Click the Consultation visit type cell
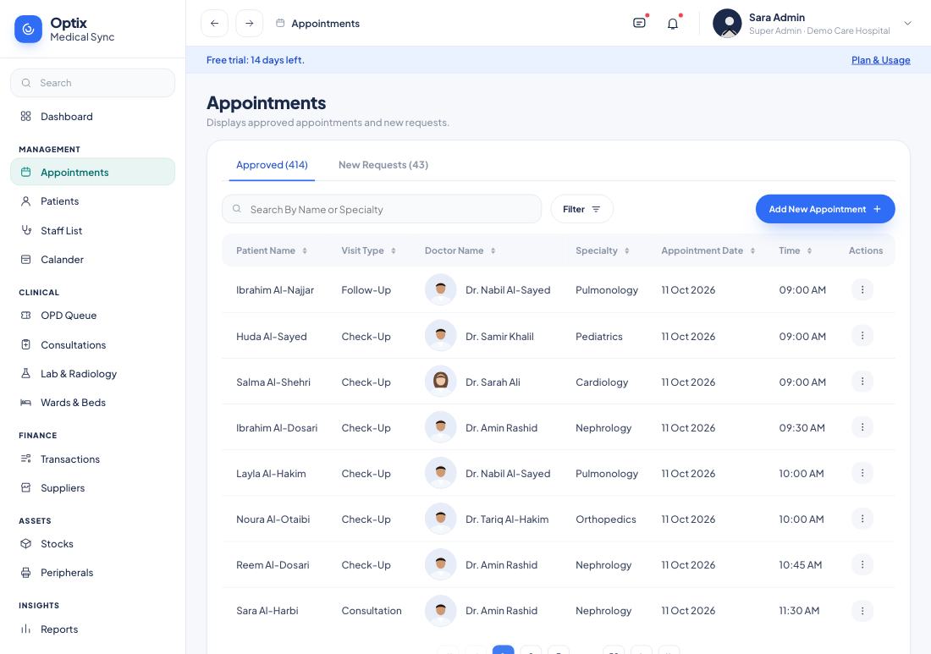Image resolution: width=931 pixels, height=654 pixels. 371,611
